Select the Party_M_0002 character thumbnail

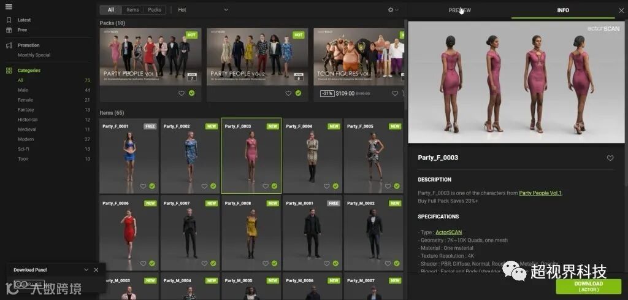373,233
